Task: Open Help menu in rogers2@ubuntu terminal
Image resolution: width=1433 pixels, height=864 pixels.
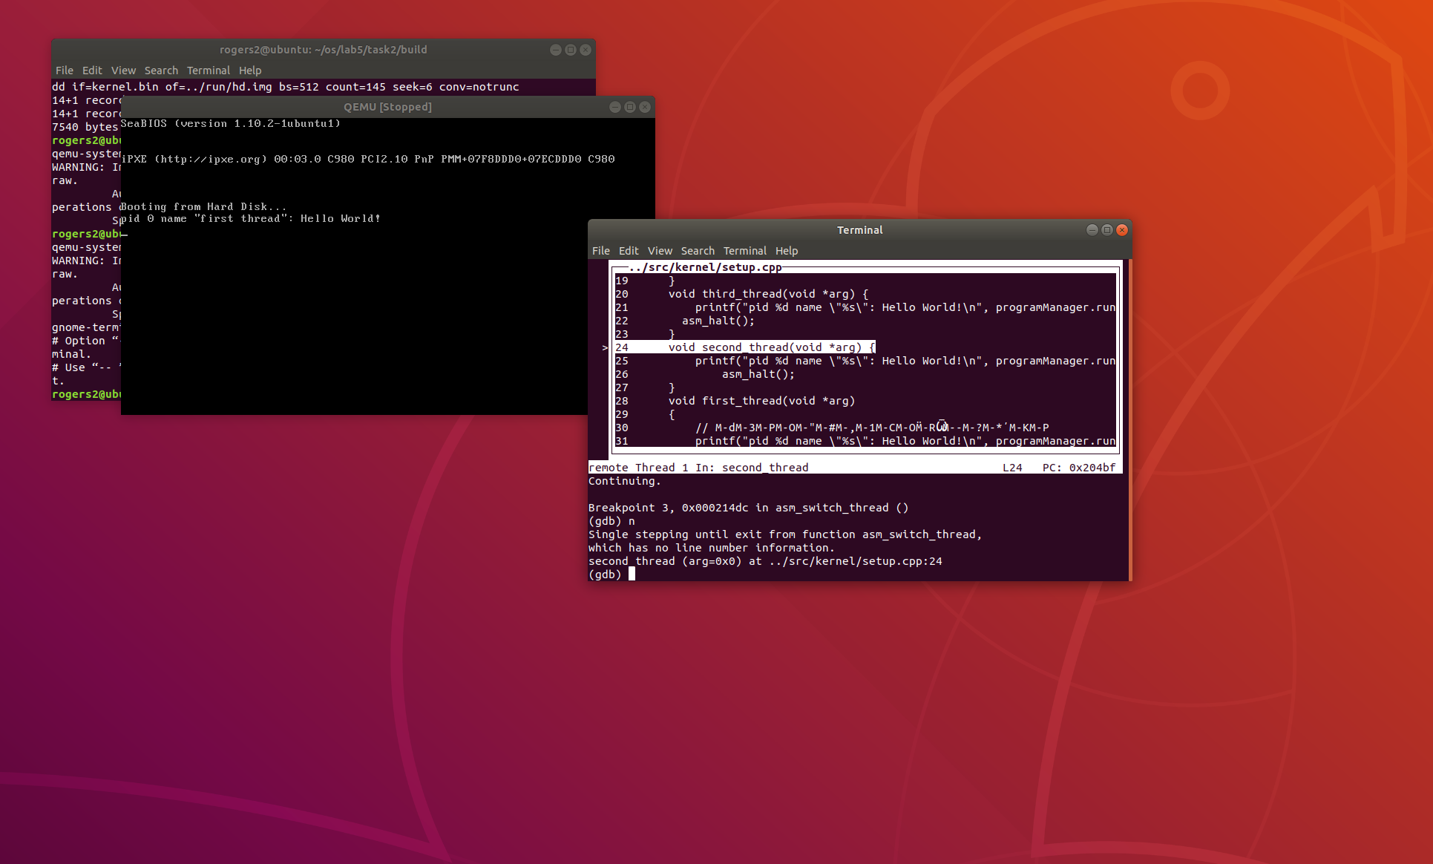Action: pos(250,71)
